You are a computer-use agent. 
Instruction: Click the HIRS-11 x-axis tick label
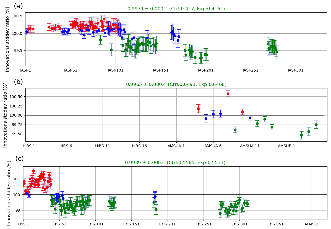(103, 146)
